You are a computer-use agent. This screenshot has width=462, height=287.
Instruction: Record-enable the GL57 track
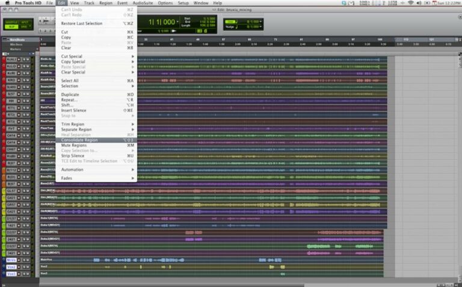(19, 191)
